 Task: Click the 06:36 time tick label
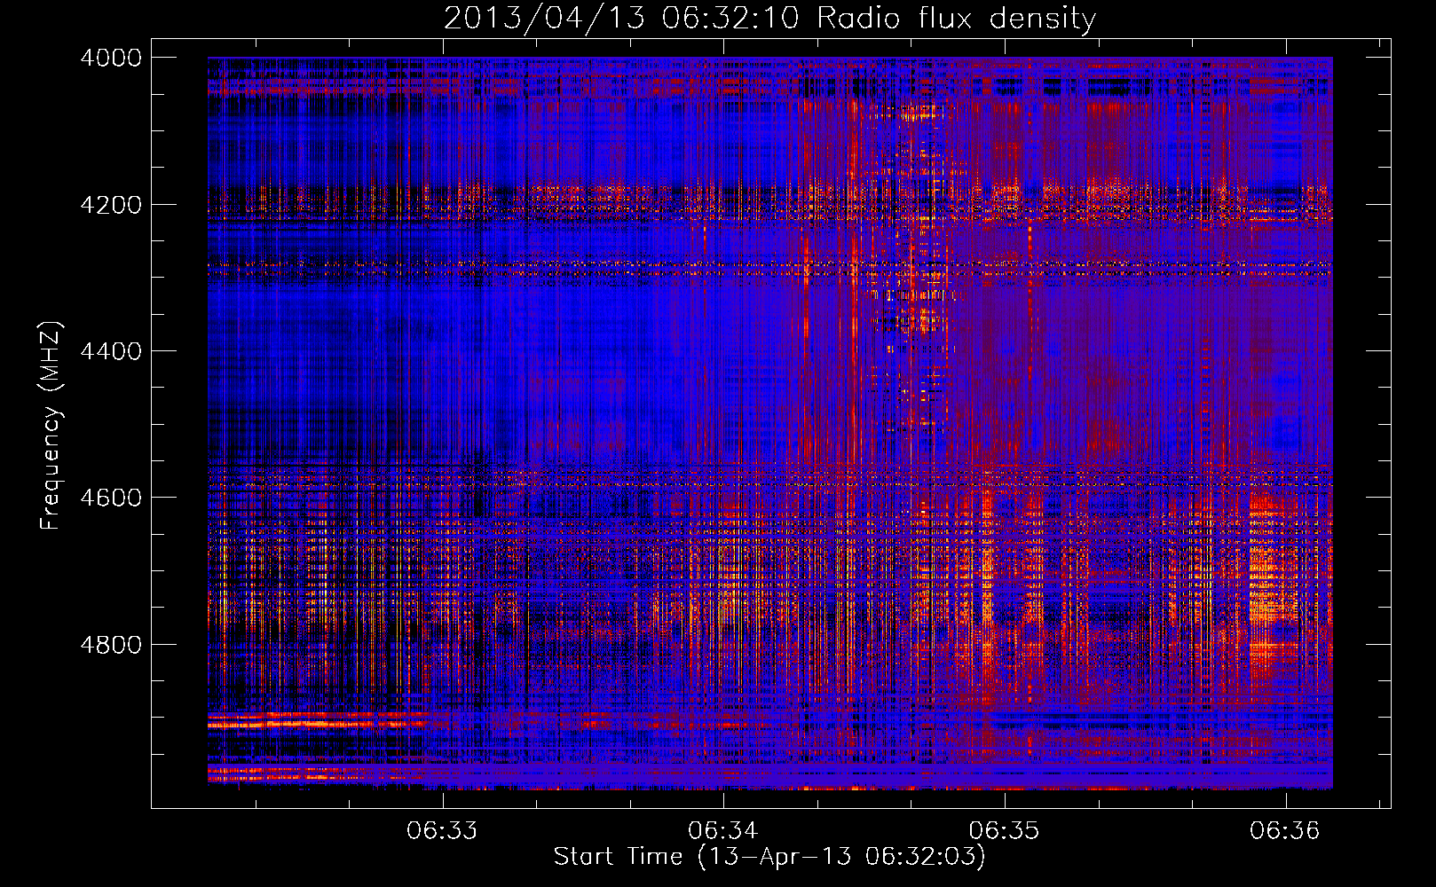tap(1285, 831)
